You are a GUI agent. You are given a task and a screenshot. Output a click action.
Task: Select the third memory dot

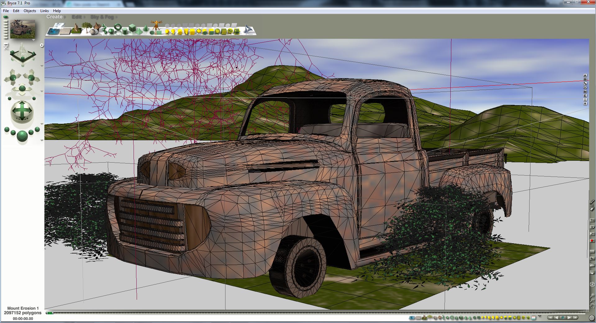6,24
